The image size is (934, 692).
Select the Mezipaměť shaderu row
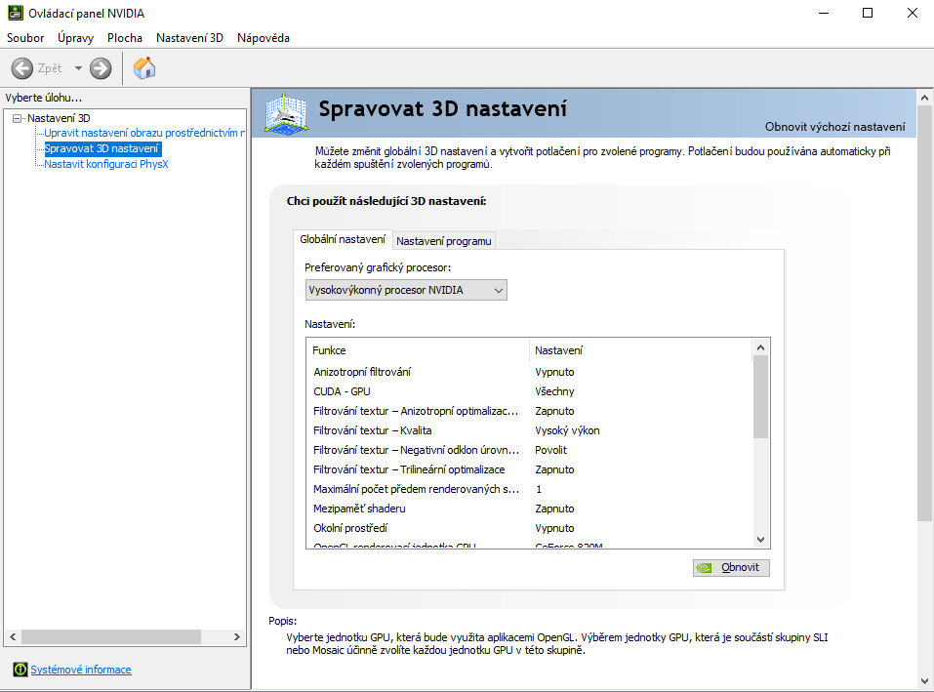tap(530, 509)
